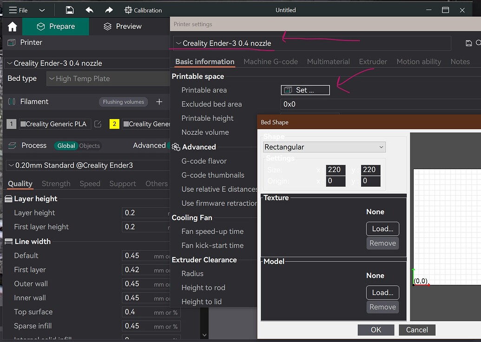Screen dimensions: 481x342
Task: Remove the bed Model
Action: (x=382, y=307)
